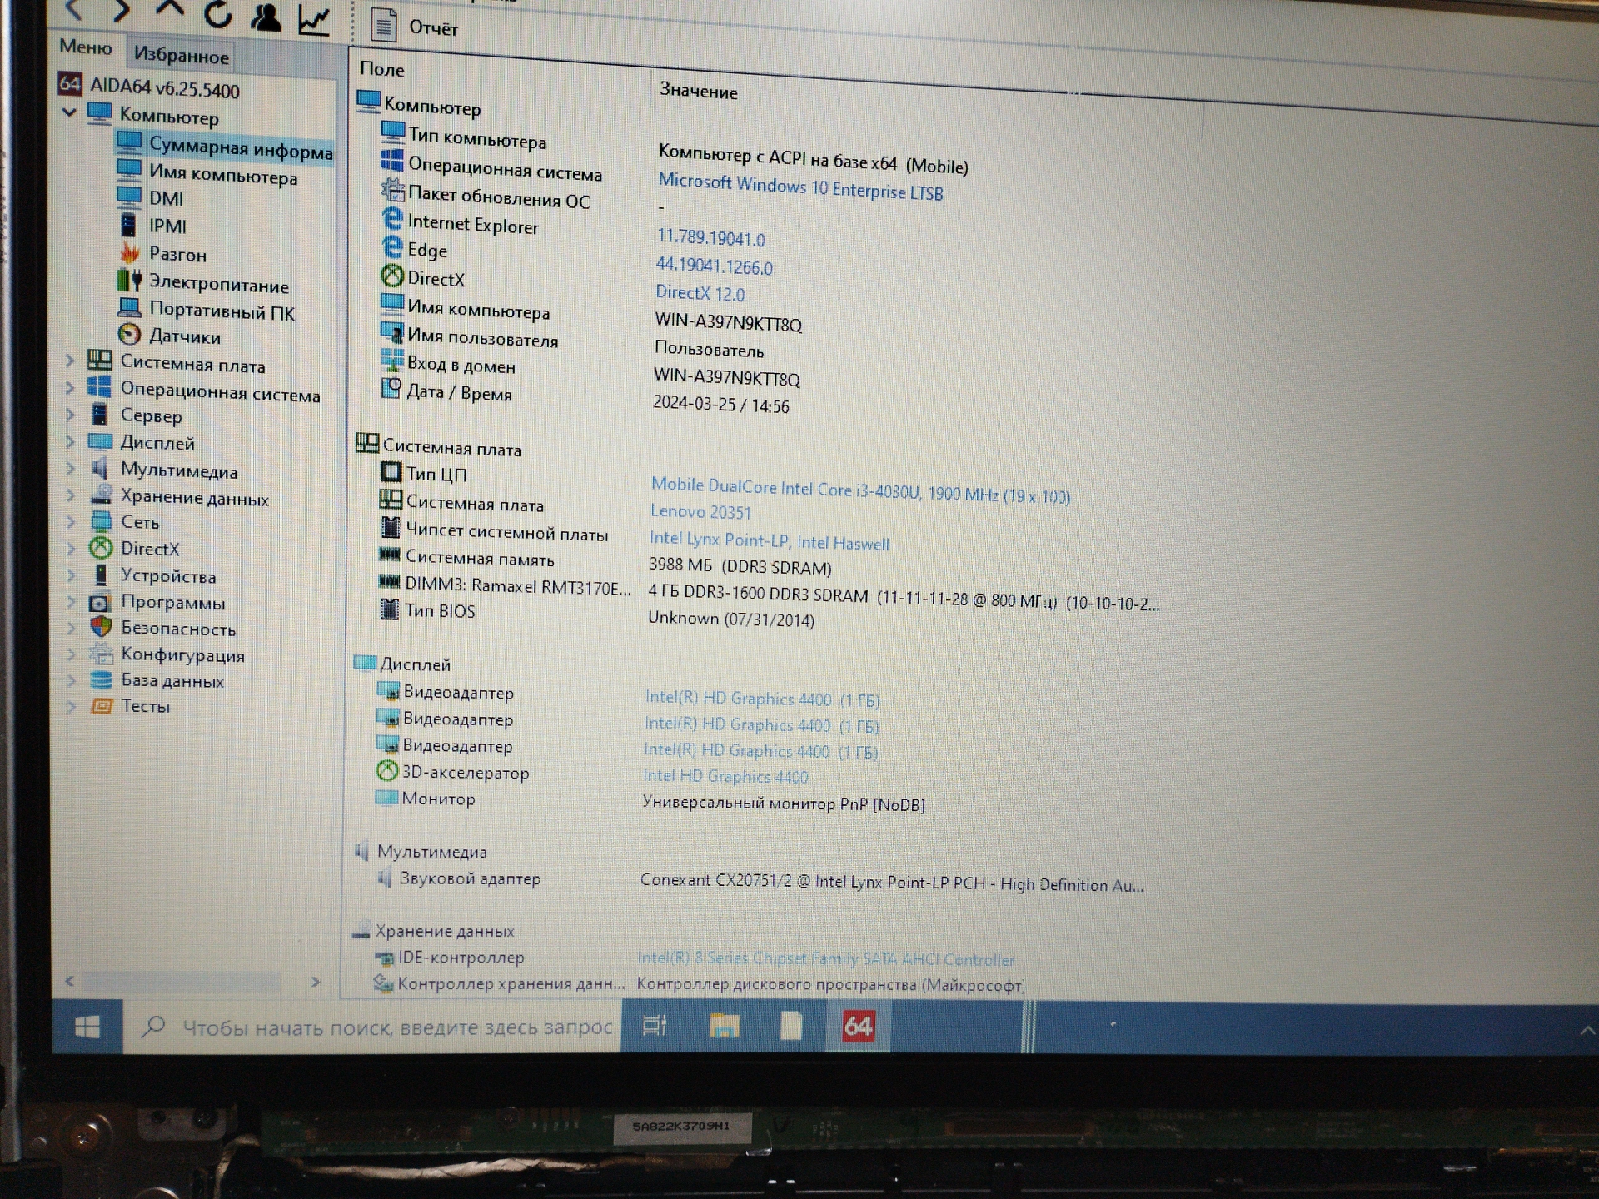Screen dimensions: 1599x1199
Task: Click the tree panel horizontal scrollbar right arrow
Action: coord(316,982)
